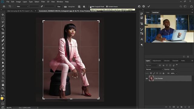The image size is (194, 109).
Task: Open the Filter menu
Action: point(43,2)
